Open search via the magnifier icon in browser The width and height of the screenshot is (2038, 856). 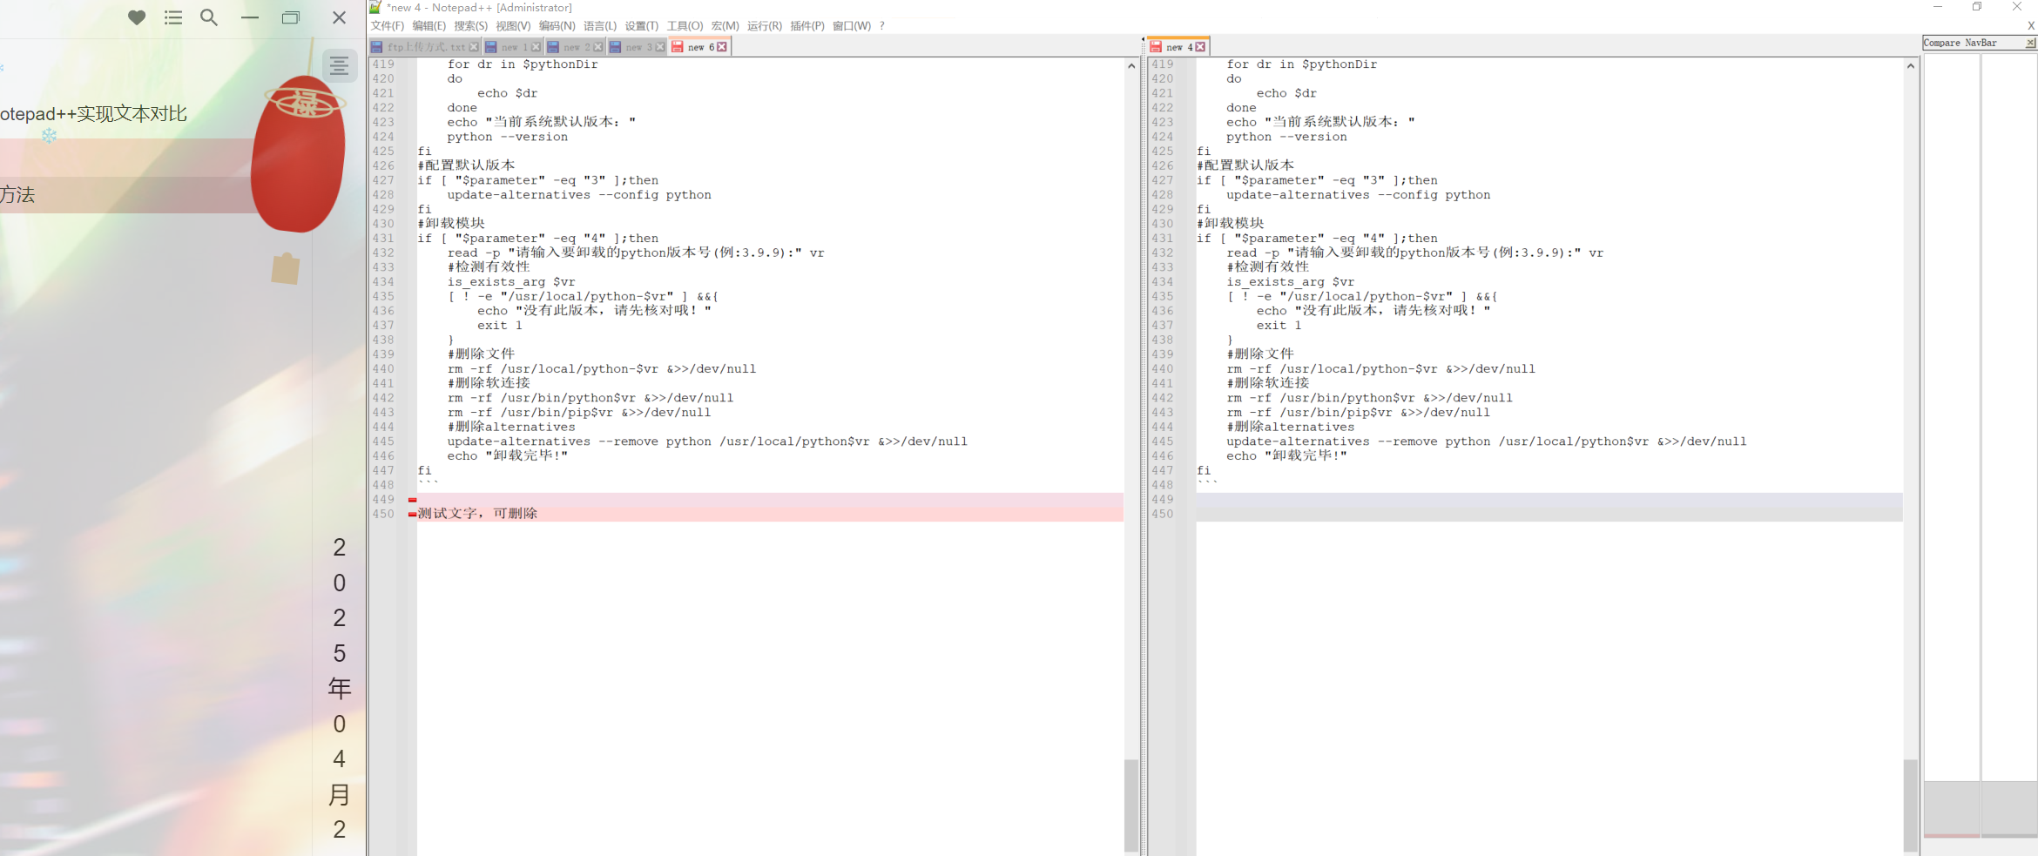pyautogui.click(x=209, y=17)
